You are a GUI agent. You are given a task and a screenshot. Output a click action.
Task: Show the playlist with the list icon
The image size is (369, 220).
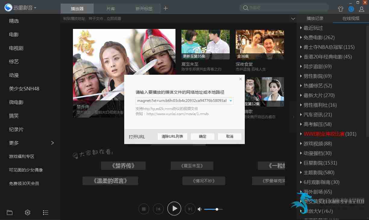tap(46, 212)
